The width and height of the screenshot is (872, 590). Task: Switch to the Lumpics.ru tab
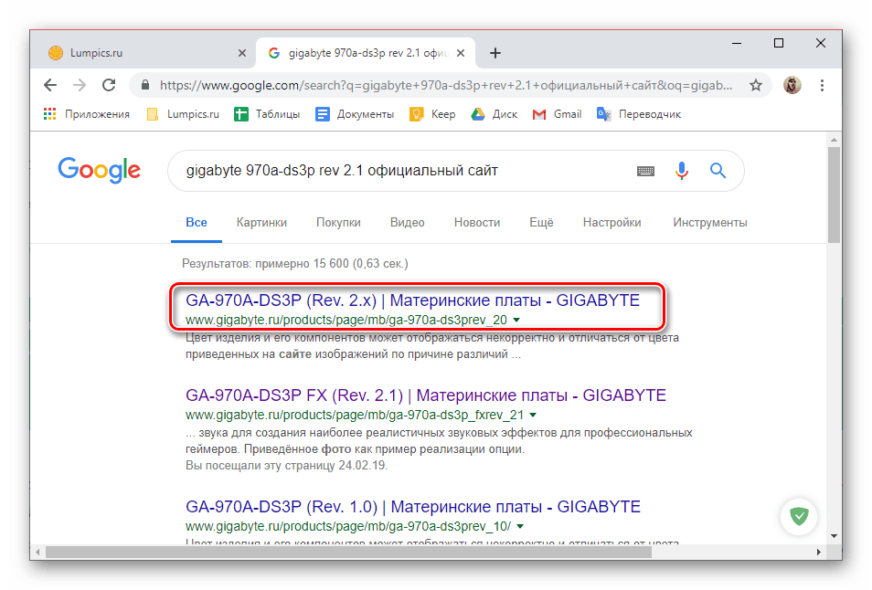[x=142, y=53]
